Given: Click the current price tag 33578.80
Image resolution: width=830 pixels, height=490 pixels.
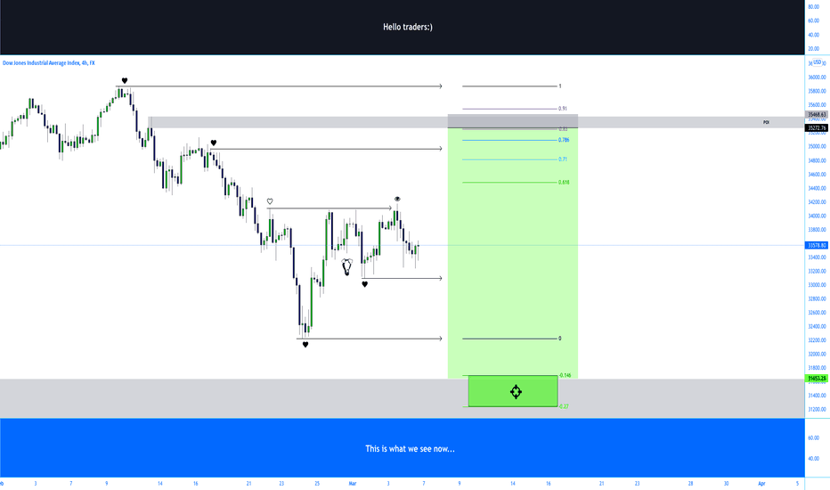Looking at the screenshot, I should 817,245.
